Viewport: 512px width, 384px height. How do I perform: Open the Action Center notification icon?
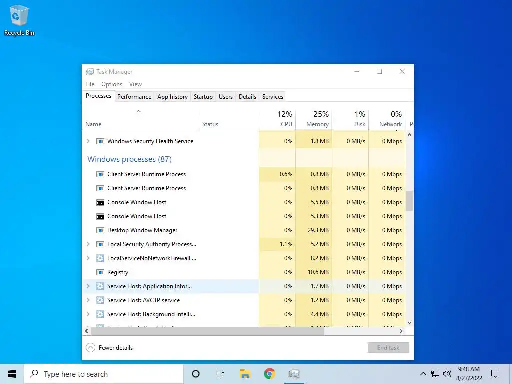[495, 374]
